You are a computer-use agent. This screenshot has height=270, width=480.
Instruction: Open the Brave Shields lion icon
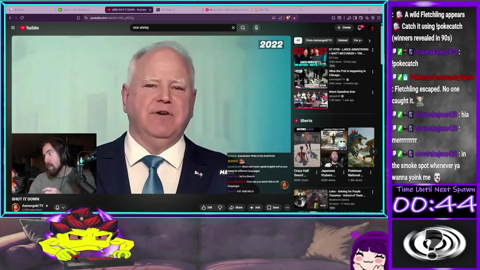pyautogui.click(x=288, y=18)
